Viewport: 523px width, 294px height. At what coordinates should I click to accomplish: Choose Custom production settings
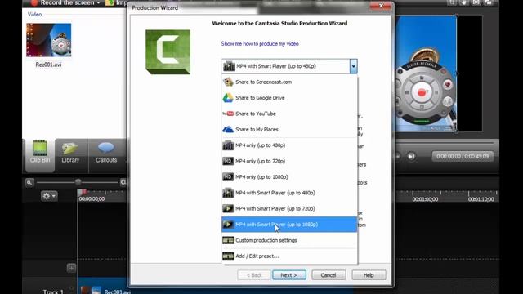click(289, 240)
